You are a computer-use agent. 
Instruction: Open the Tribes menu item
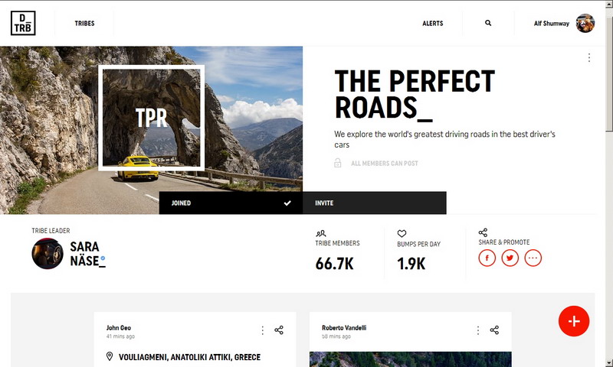(x=84, y=24)
